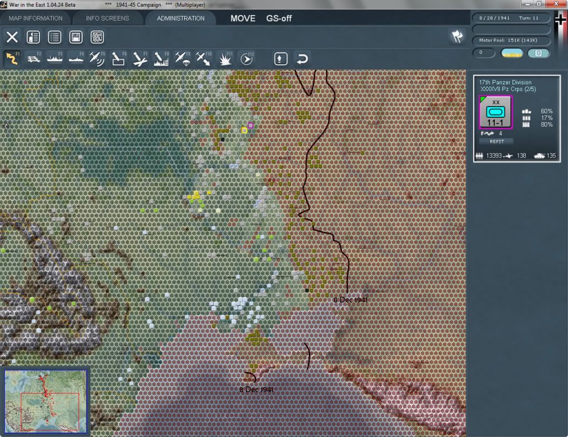This screenshot has width=568, height=437.
Task: Select the F6 Bomb Unit mode icon
Action: pos(119,59)
